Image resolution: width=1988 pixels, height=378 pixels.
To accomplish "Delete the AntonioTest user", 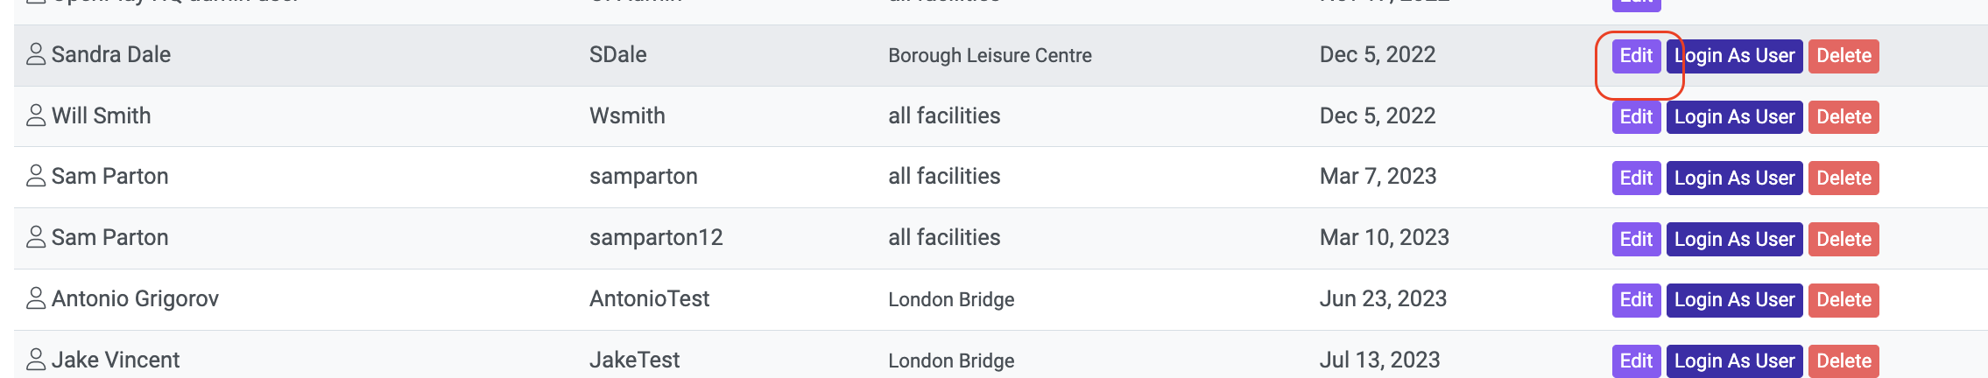I will point(1843,300).
